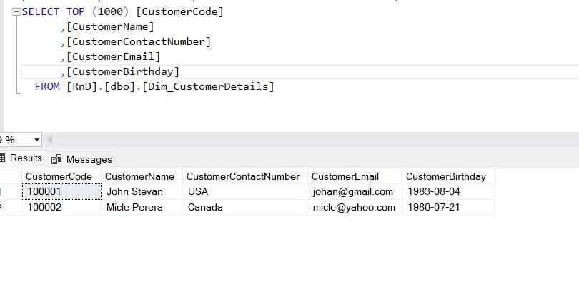Place cursor on [CustomerBirthday] in query
Screen dimensions: 579x294
point(123,71)
